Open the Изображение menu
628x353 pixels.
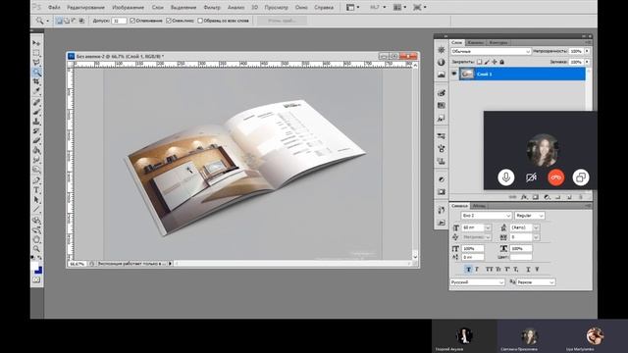128,7
